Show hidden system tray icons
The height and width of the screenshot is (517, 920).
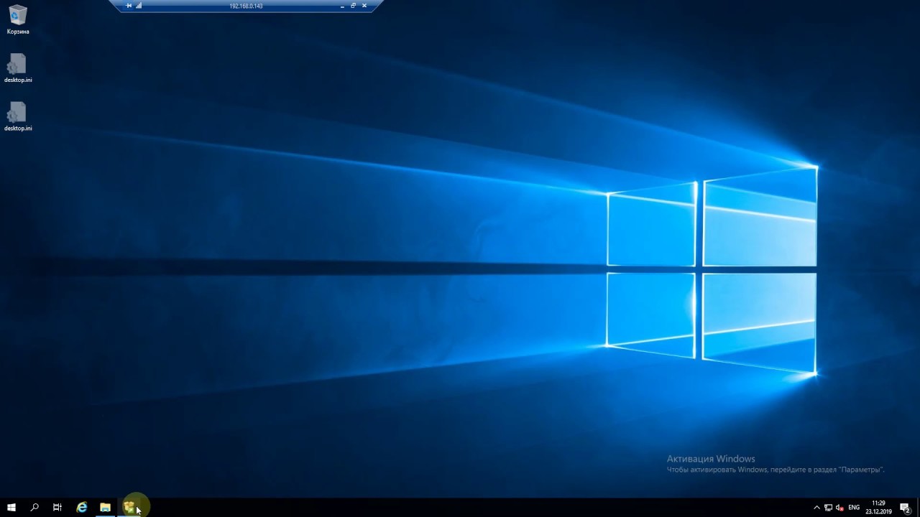point(816,508)
